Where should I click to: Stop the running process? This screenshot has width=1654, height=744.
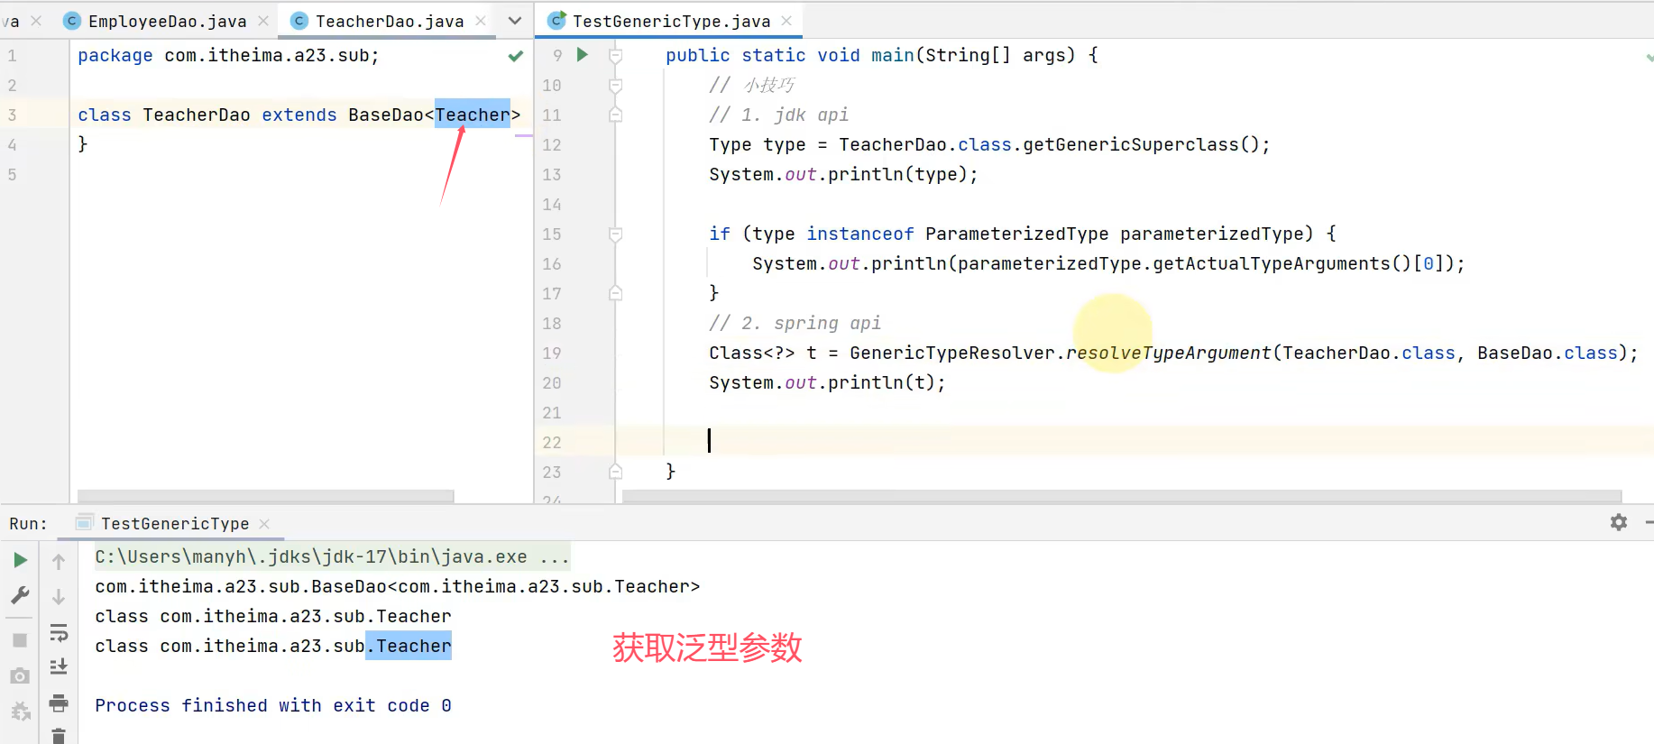pos(20,640)
